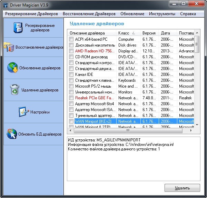Click the Удаление драйверов heading
The height and width of the screenshot is (198, 207).
(x=97, y=23)
